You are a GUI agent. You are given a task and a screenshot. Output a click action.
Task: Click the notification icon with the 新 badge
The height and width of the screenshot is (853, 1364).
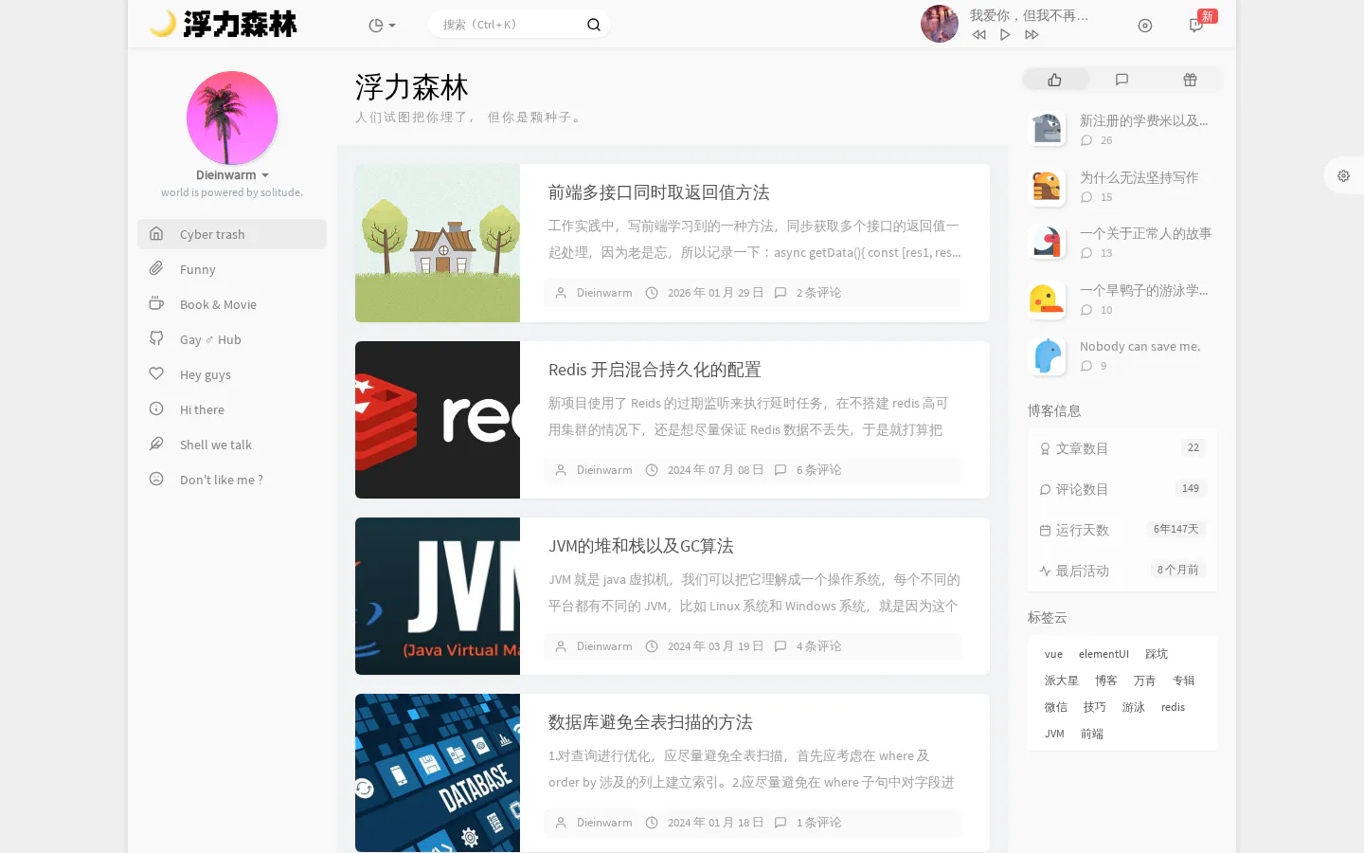(1196, 26)
